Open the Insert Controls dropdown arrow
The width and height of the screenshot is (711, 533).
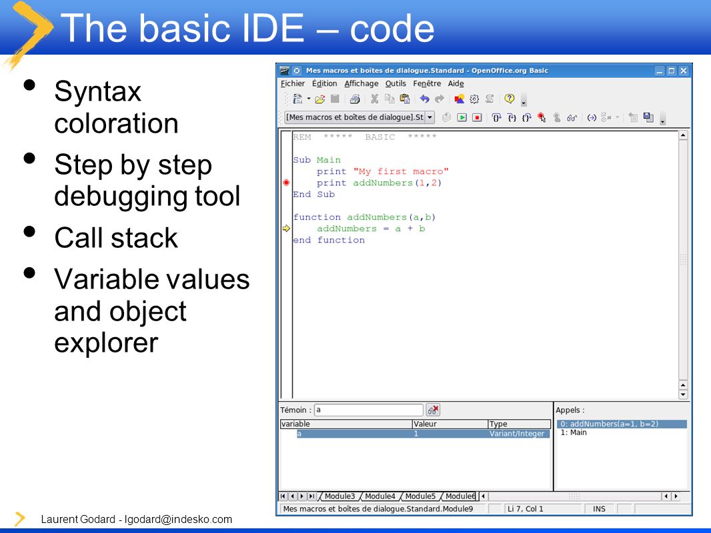(617, 118)
